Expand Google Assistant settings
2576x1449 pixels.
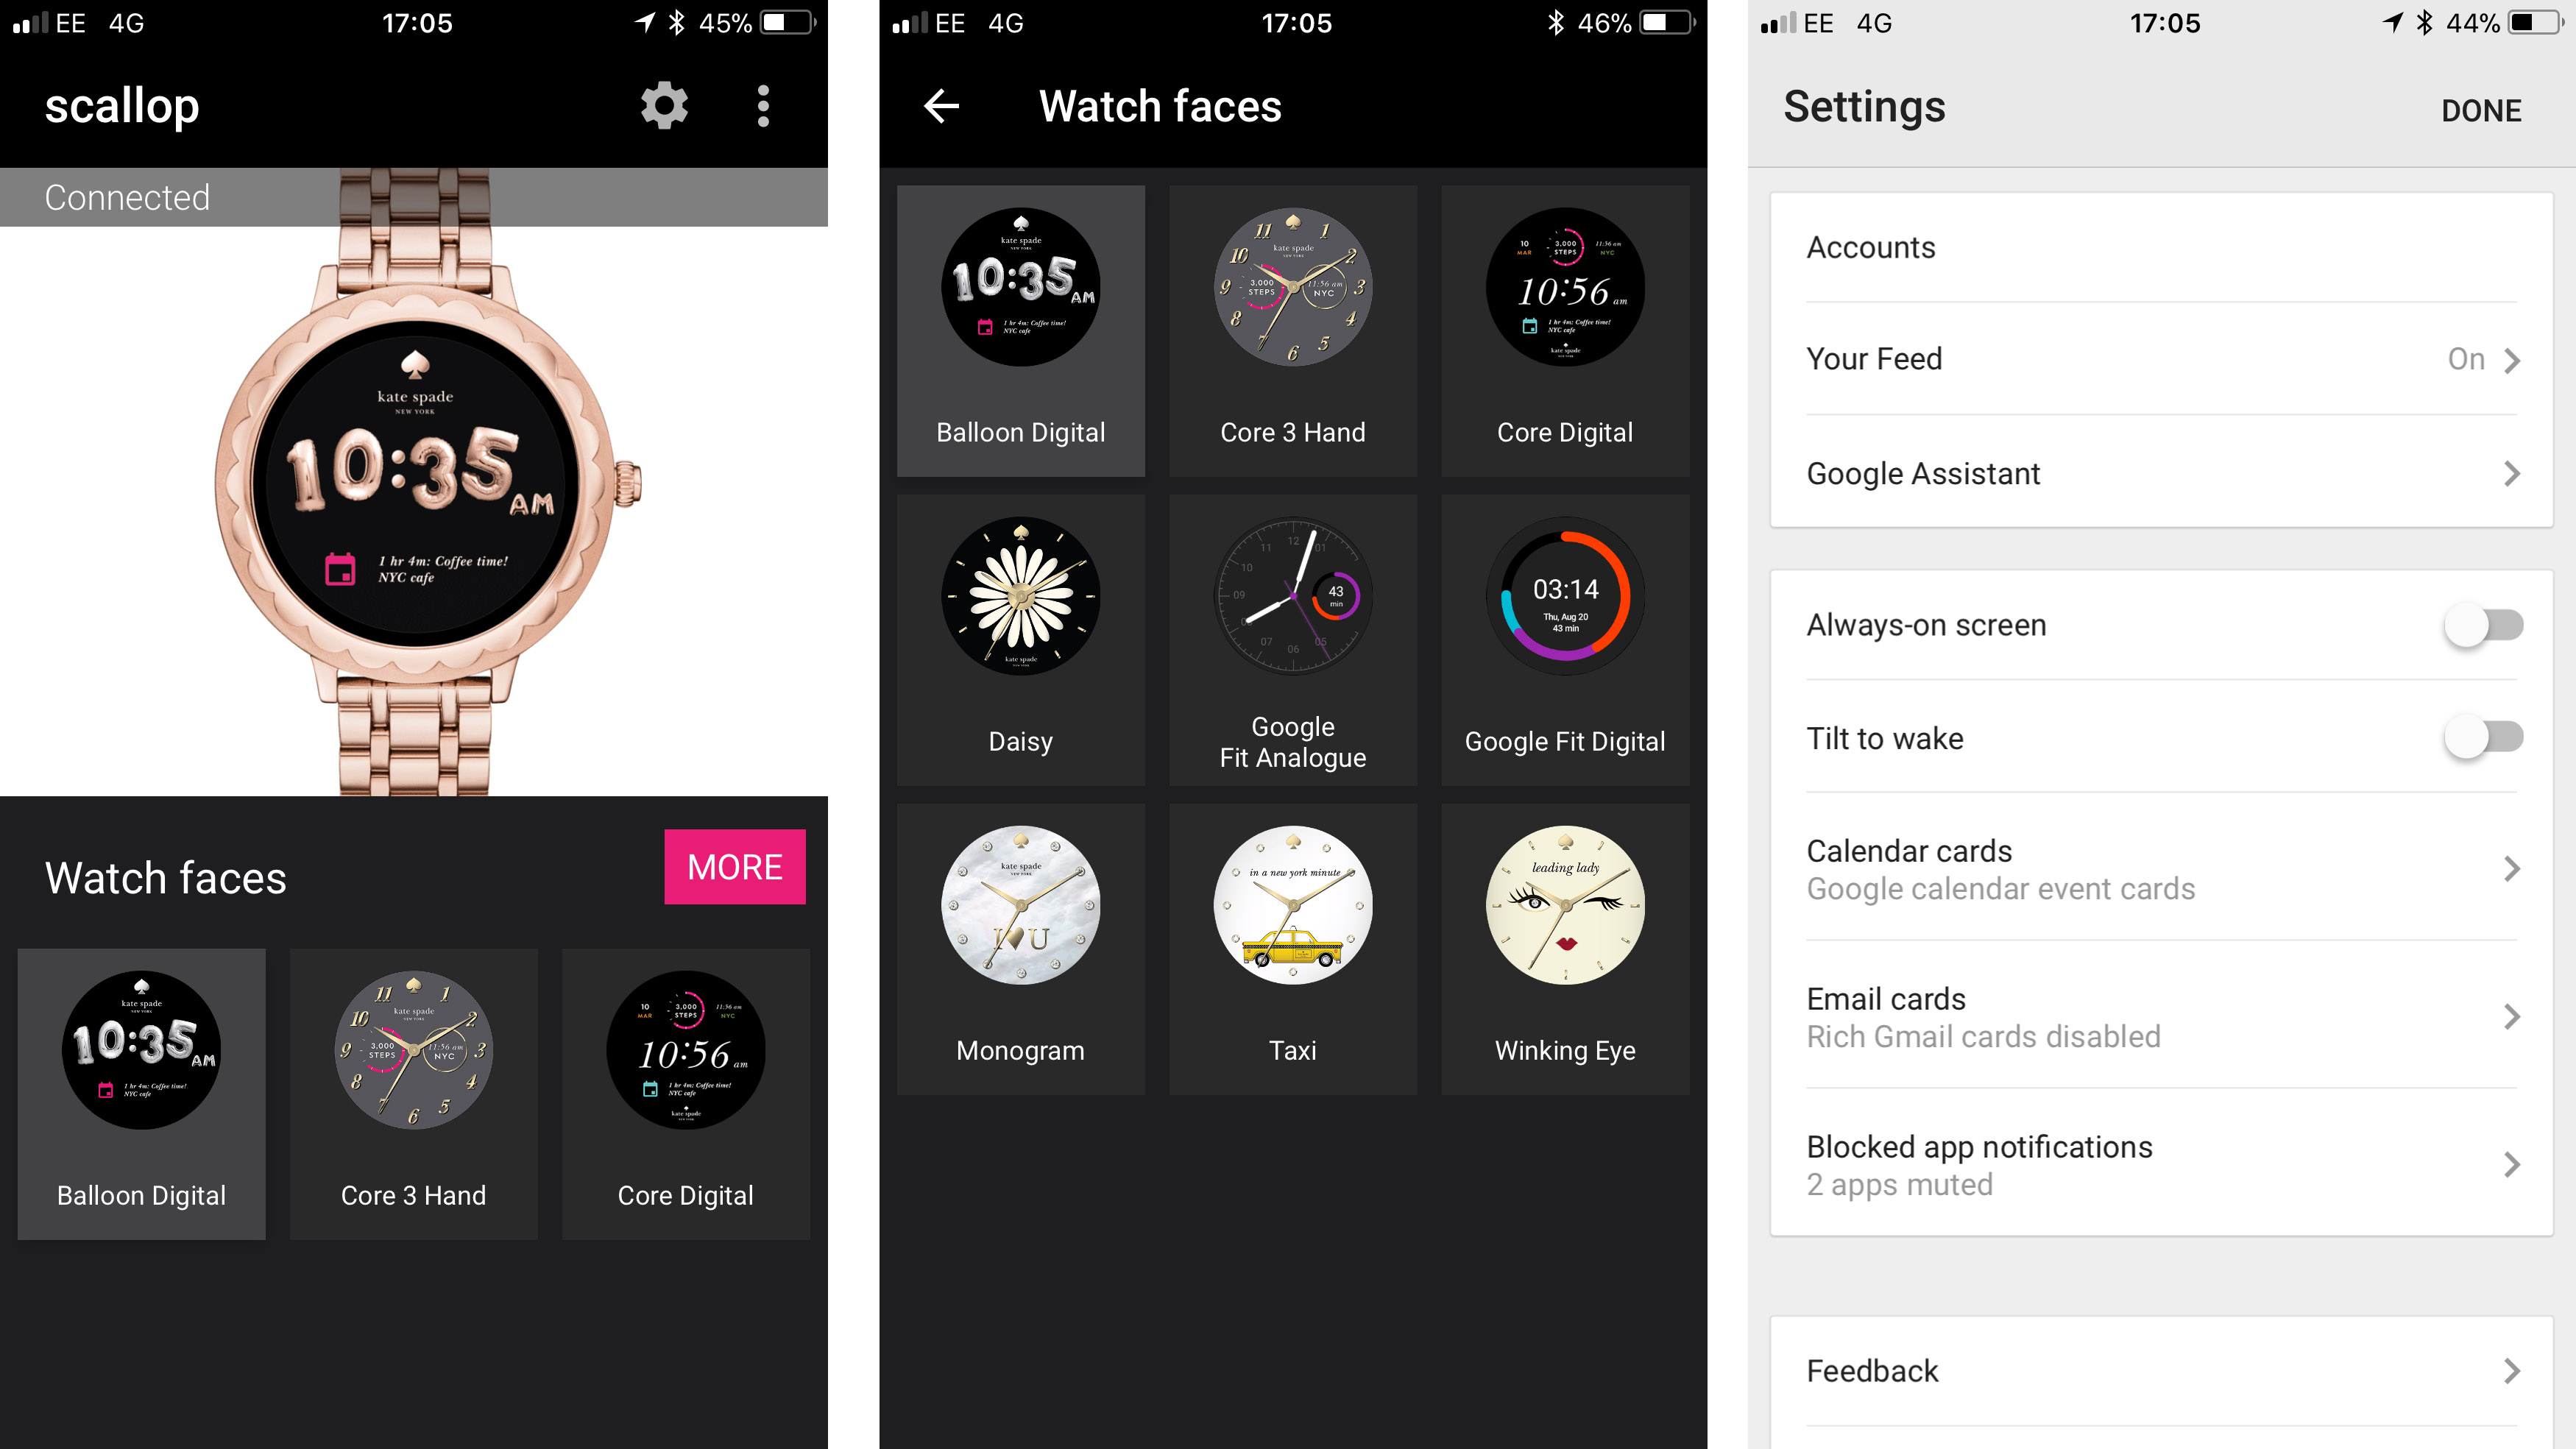2159,472
